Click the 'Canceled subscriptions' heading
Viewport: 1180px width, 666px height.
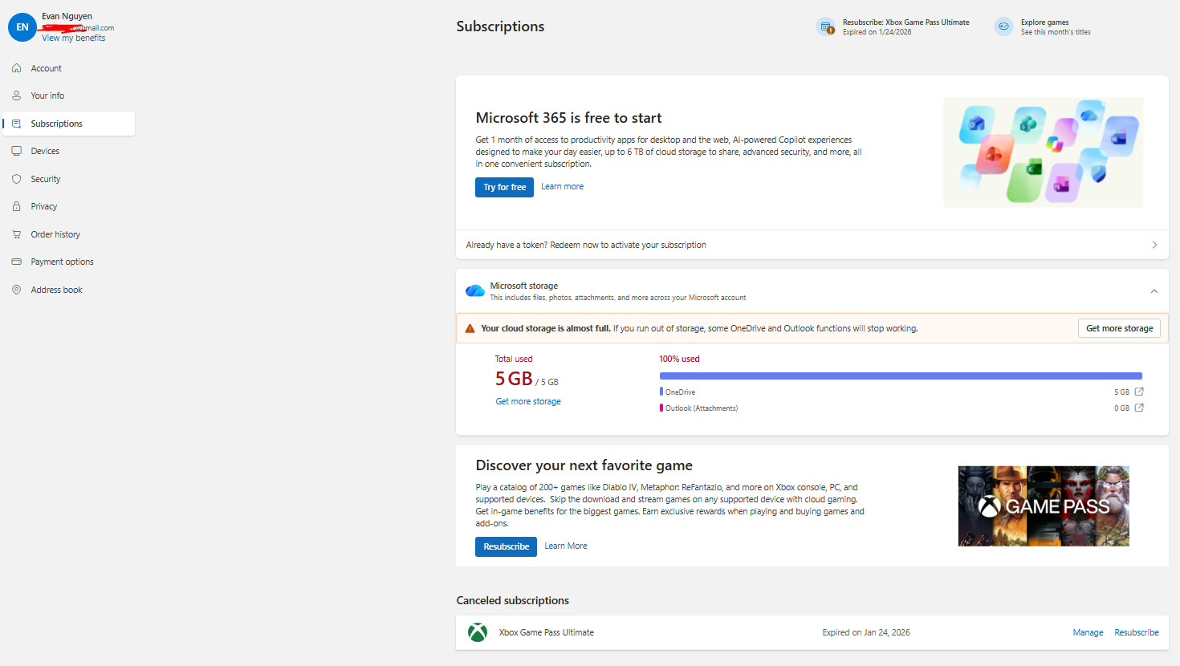click(513, 600)
